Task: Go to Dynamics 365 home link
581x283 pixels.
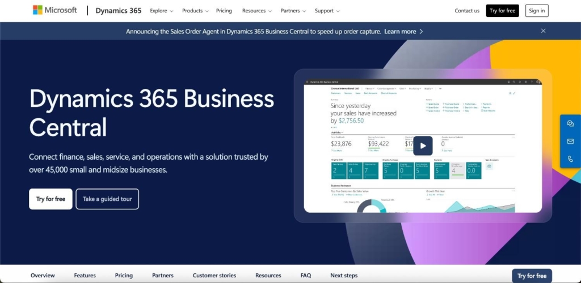Action: click(119, 11)
